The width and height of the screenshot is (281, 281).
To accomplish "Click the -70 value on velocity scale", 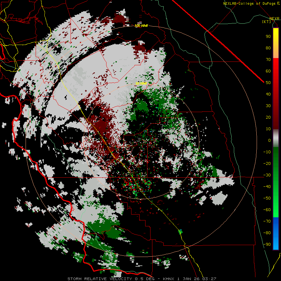I will 267,221.
